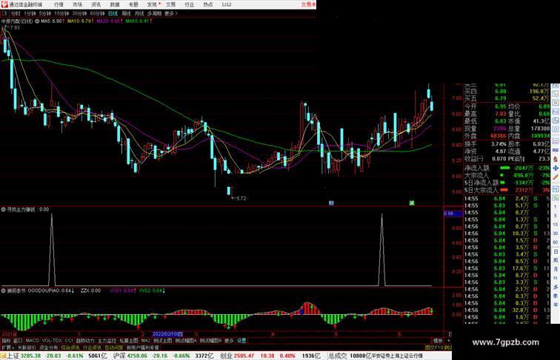Select the CCI indicator tab
The width and height of the screenshot is (560, 360).
coord(69,341)
